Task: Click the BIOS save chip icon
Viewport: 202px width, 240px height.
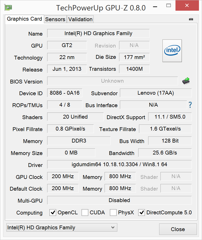Action: coord(186,81)
